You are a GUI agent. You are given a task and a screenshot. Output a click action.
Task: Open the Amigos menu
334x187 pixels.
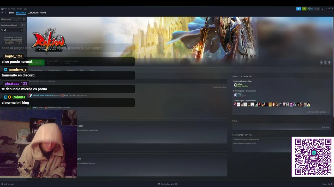13,9
